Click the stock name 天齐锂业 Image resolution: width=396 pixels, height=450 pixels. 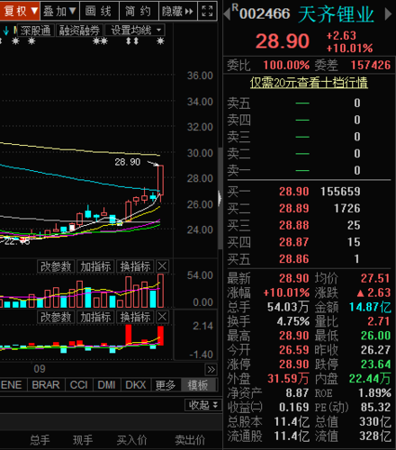tap(337, 14)
